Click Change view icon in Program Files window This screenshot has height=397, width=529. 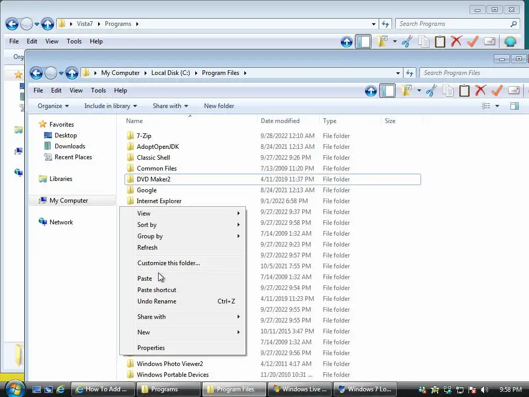486,106
